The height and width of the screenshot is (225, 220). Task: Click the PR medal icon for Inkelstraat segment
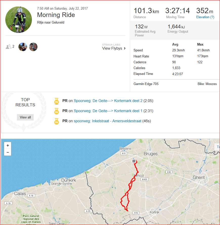(x=56, y=121)
